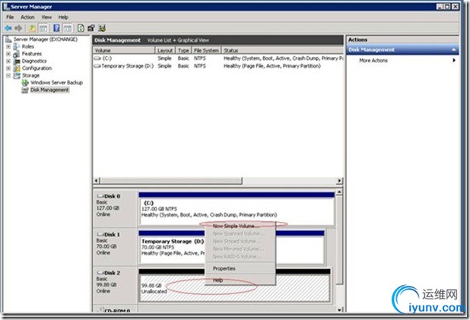Sort by the Type column header
This screenshot has width=470, height=320.
click(183, 50)
